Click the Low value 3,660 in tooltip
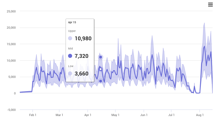Image resolution: width=215 pixels, height=119 pixels. tap(81, 74)
